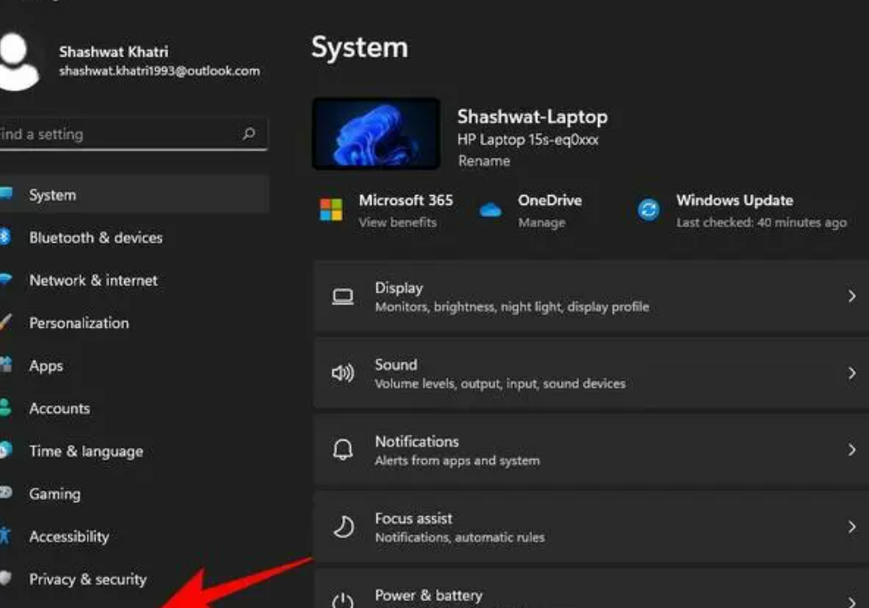The image size is (869, 608).
Task: Go to Network & internet
Action: pos(135,280)
